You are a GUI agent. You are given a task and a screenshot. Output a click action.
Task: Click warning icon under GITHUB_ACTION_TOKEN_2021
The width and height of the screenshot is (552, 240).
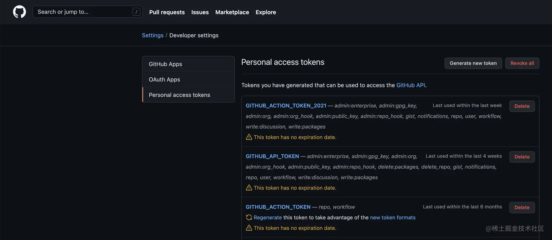249,137
